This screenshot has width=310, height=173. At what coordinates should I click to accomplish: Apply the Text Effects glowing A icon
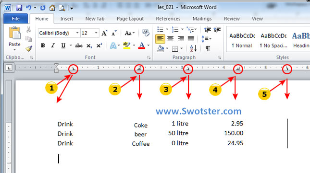[113, 46]
